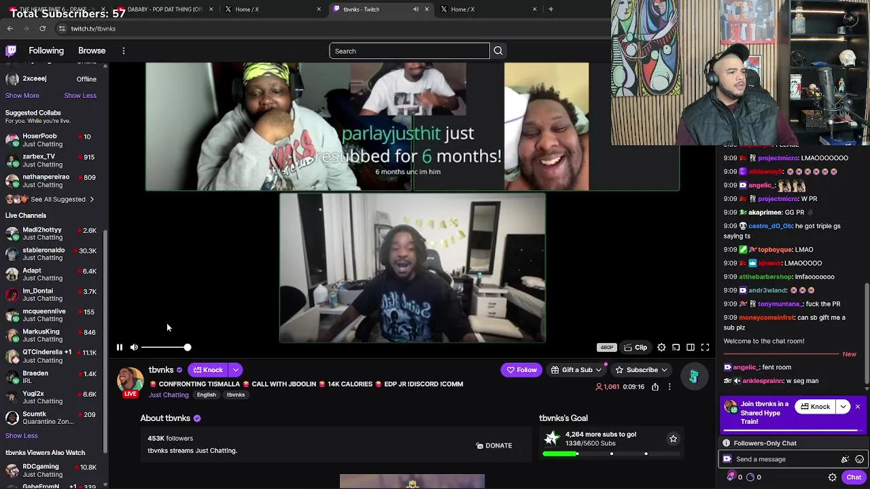
Task: Toggle theatre mode in the player
Action: (690, 348)
